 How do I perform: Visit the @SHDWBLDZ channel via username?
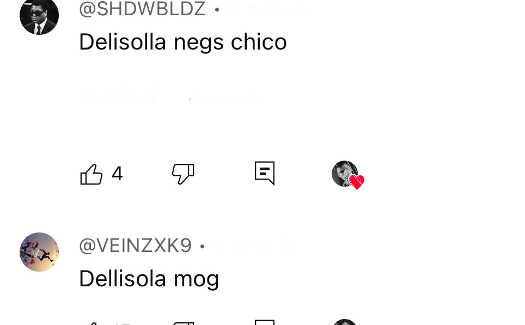[x=142, y=9]
